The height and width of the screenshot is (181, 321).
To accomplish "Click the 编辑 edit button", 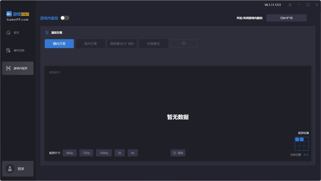I will pyautogui.click(x=178, y=153).
